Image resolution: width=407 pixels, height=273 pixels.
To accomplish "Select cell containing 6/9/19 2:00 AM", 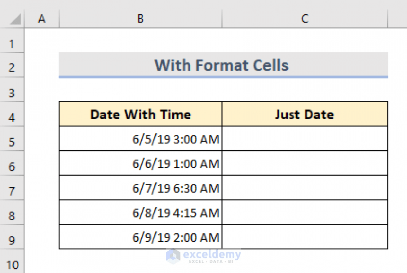I will pyautogui.click(x=140, y=236).
